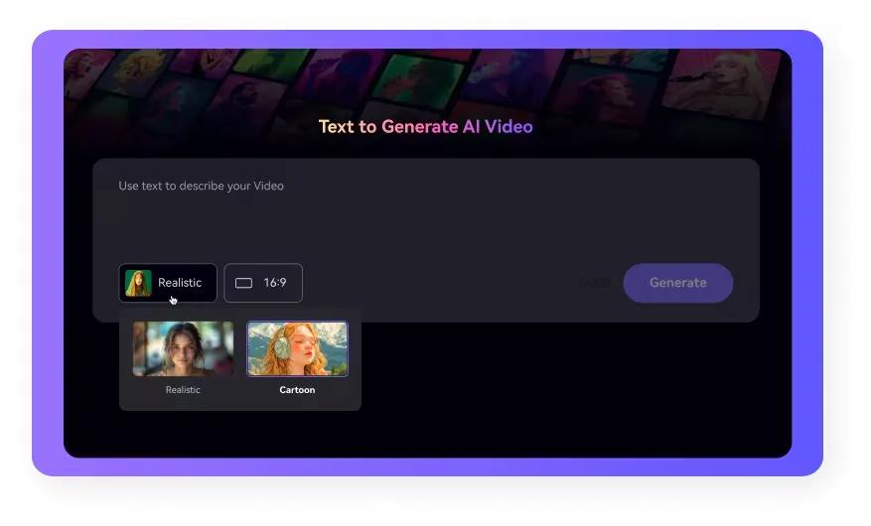
Task: Click the Text to Generate AI Video heading
Action: (x=425, y=126)
